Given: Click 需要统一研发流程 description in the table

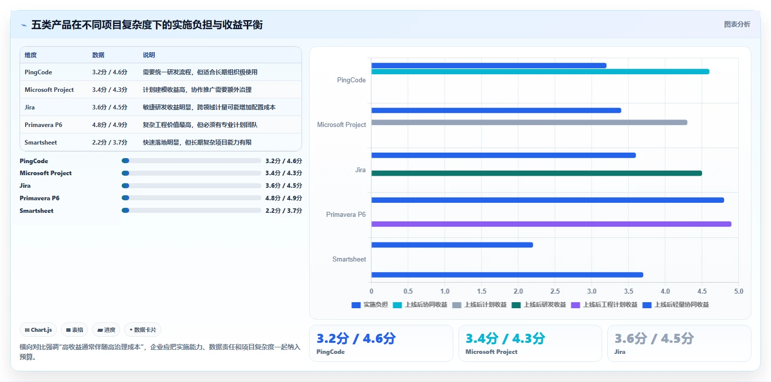Looking at the screenshot, I should click(x=200, y=72).
